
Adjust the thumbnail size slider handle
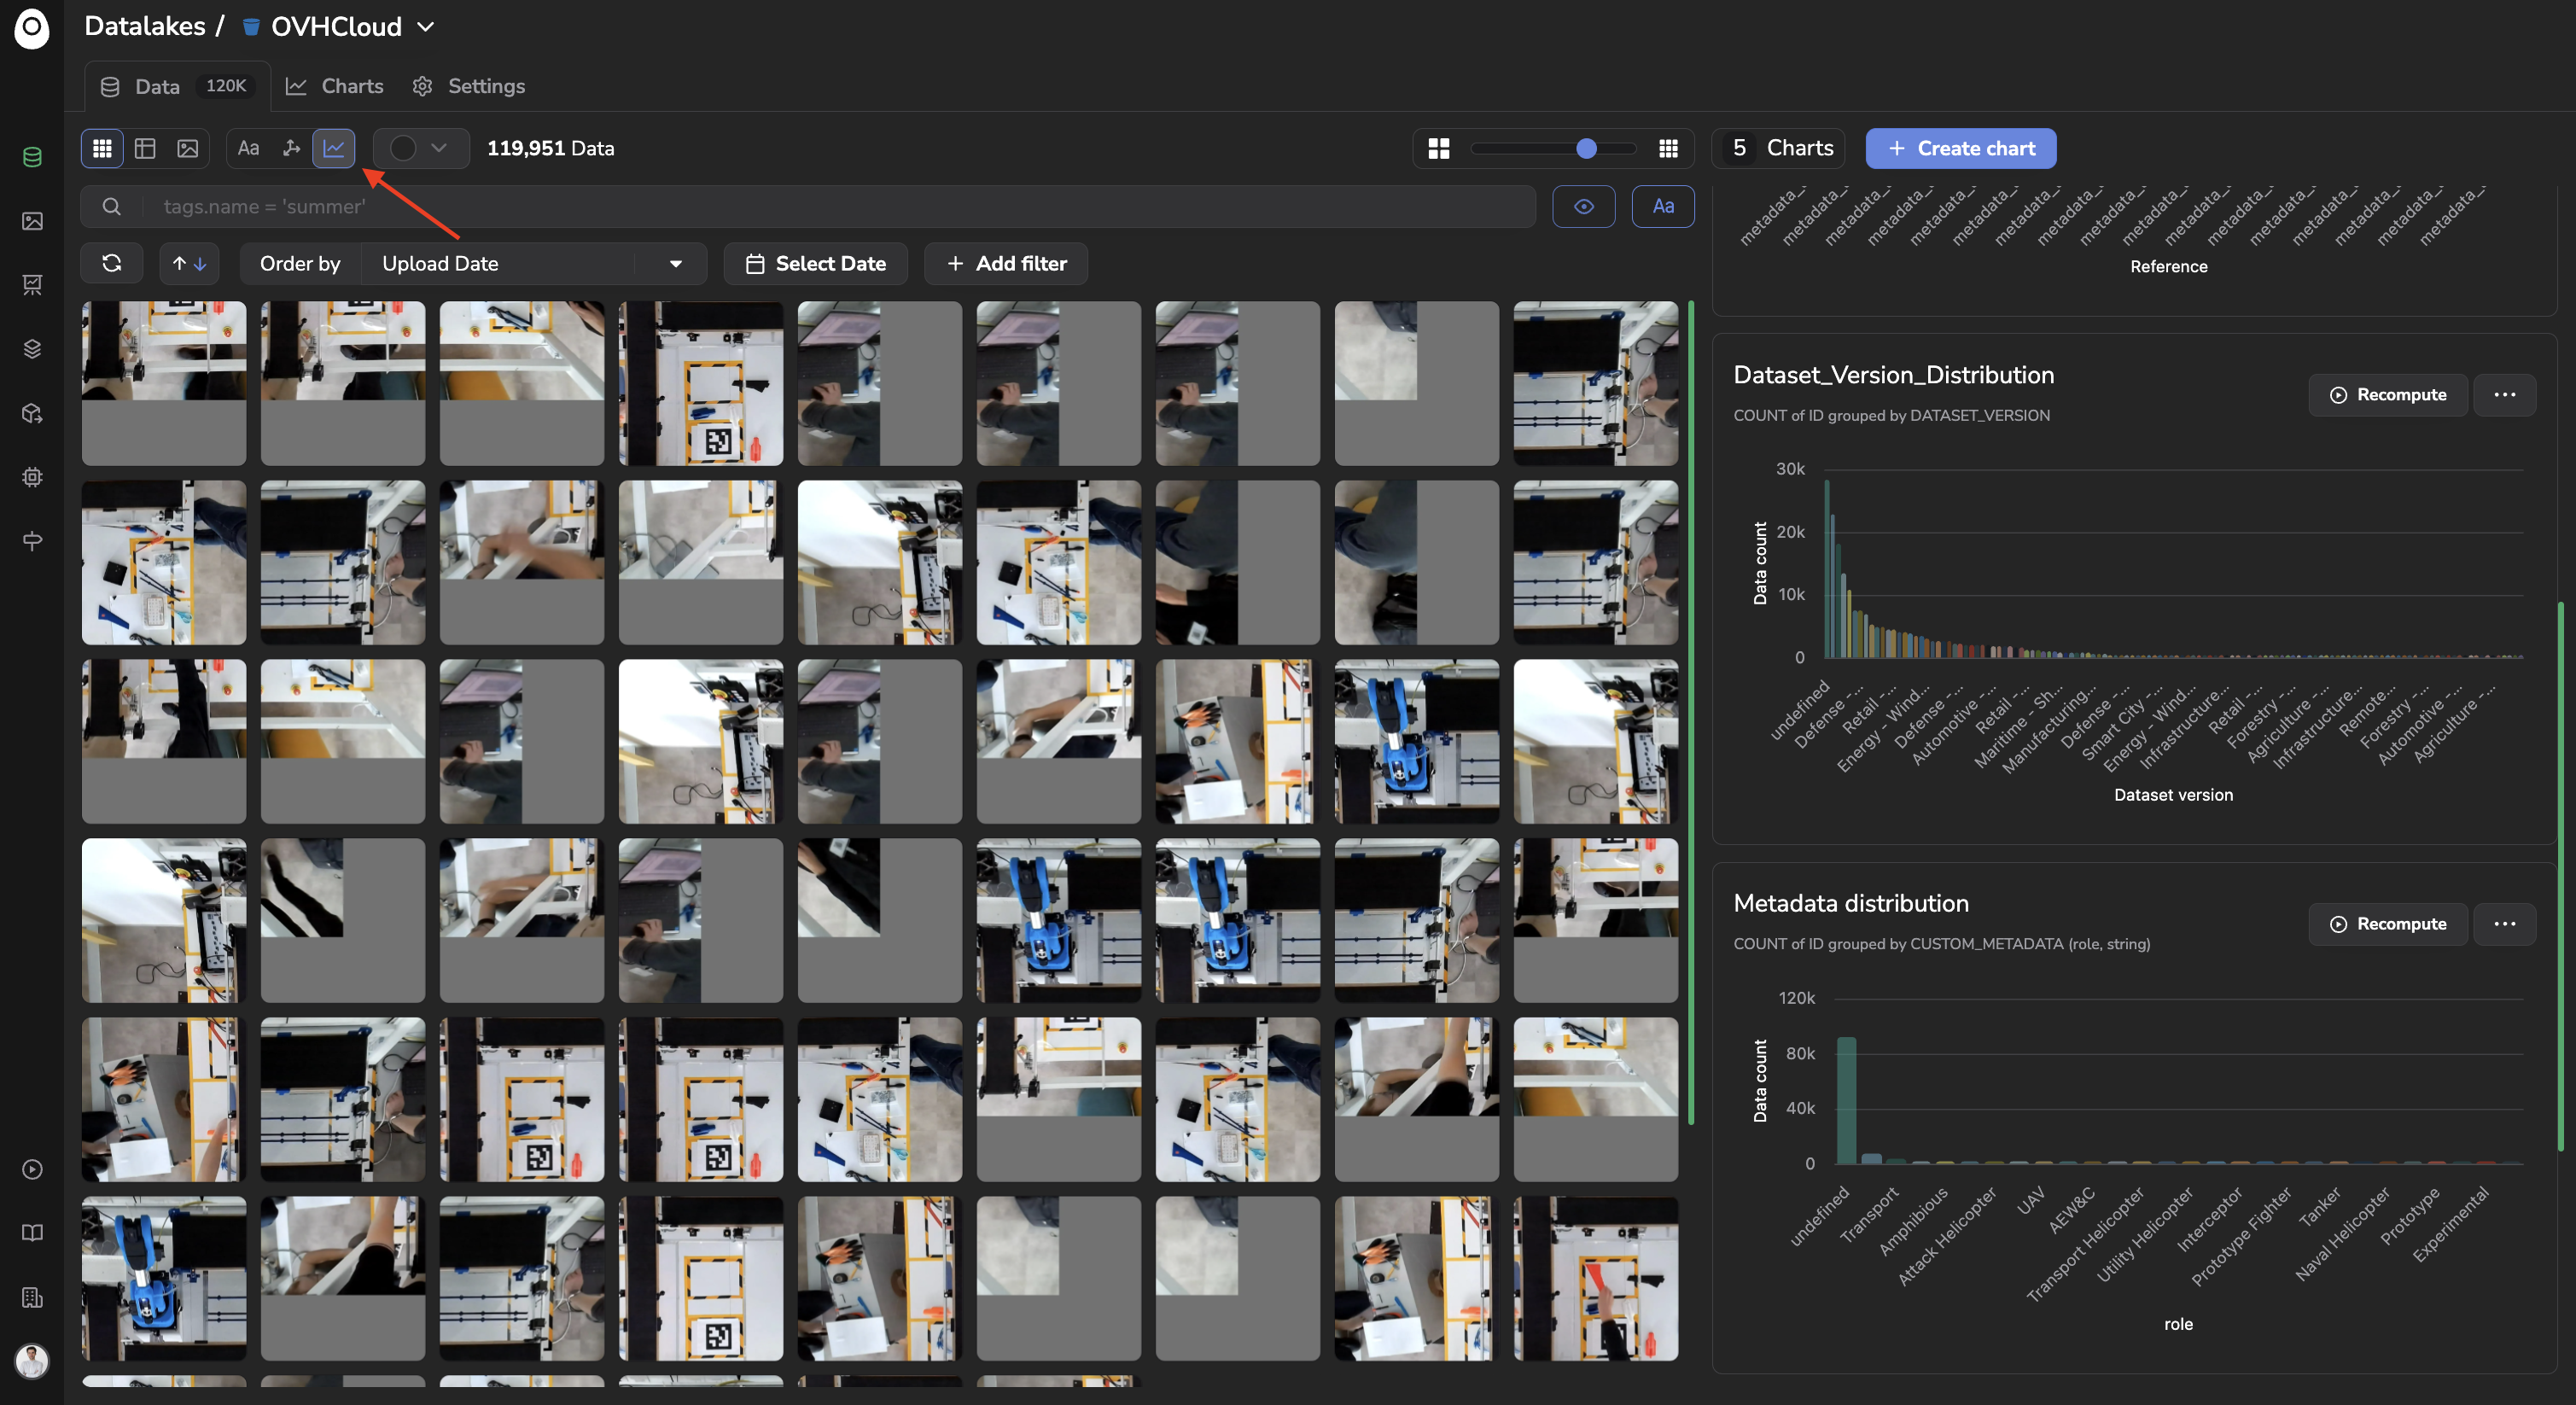[1586, 148]
